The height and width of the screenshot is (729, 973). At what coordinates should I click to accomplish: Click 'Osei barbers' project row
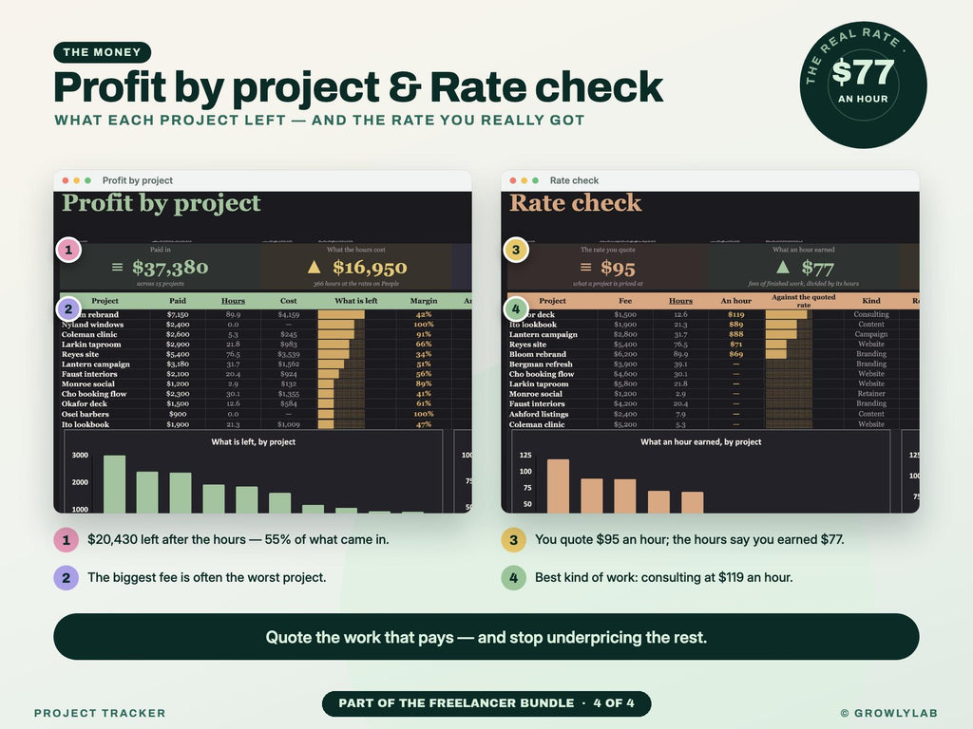(x=266, y=414)
